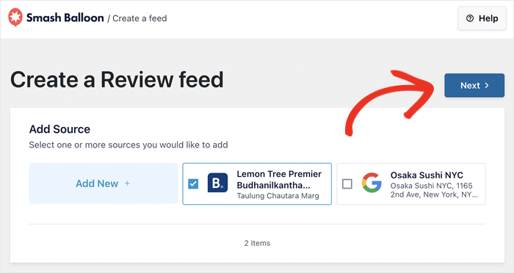The height and width of the screenshot is (273, 514).
Task: Uncheck the Lemon Tree Premier checkbox
Action: pyautogui.click(x=193, y=184)
